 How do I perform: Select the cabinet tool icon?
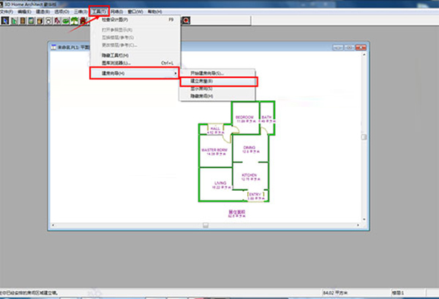click(x=40, y=20)
